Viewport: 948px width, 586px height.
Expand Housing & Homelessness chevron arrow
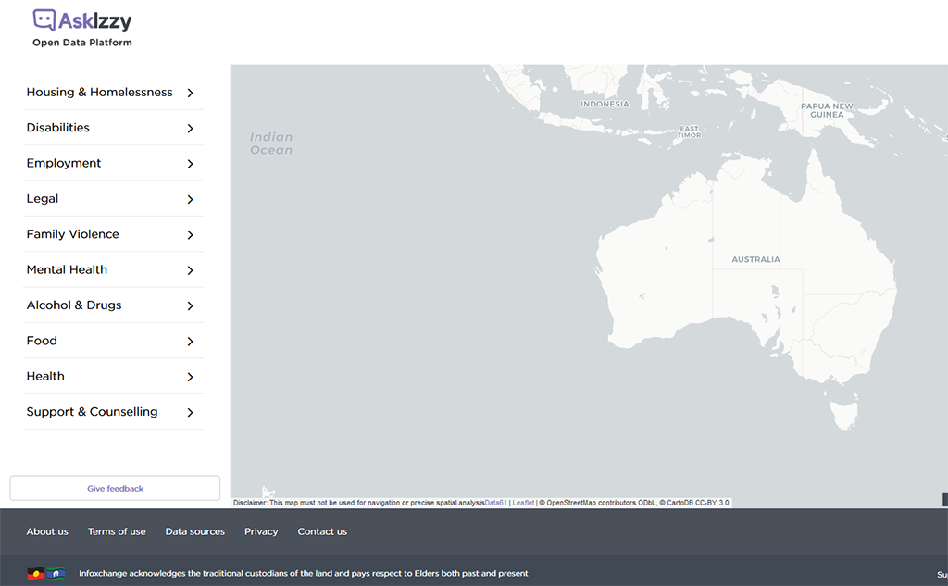[190, 93]
